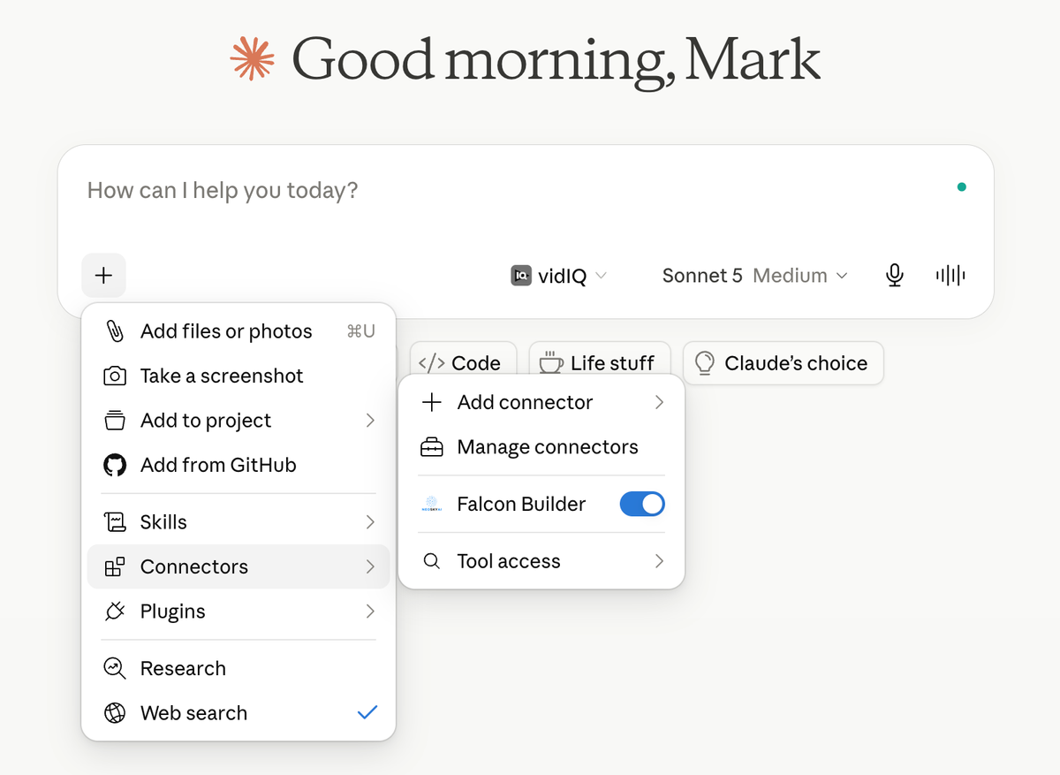Expand the Connectors submenu chevron
Screen dimensions: 1060x775
(370, 567)
